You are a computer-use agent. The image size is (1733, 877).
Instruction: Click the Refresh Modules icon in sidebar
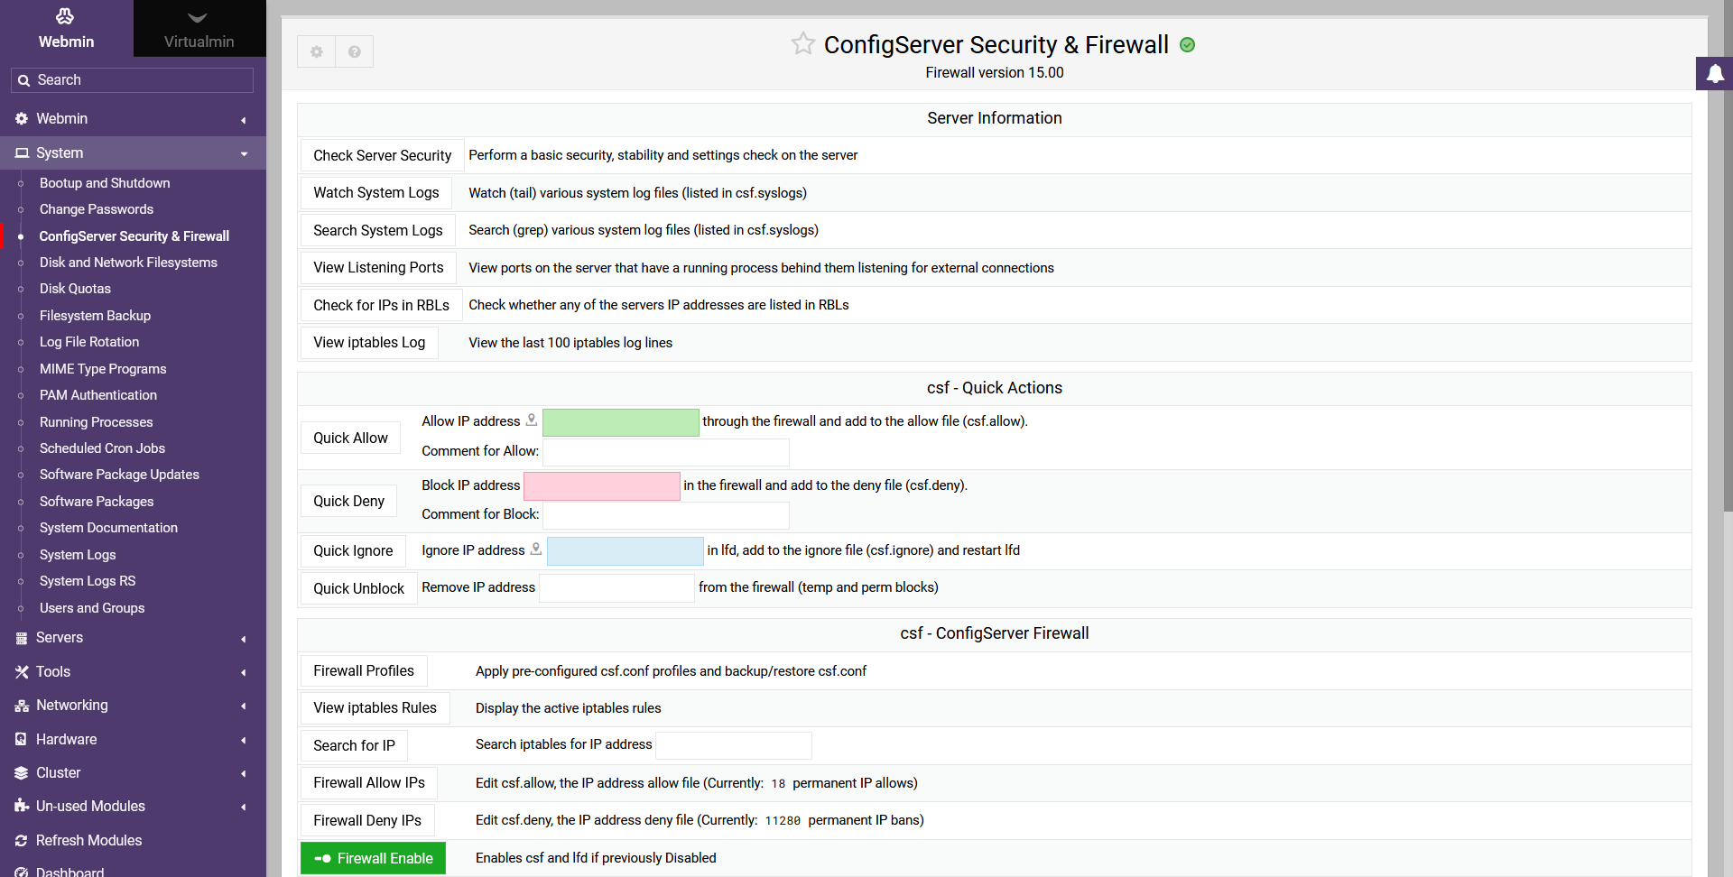click(x=21, y=840)
